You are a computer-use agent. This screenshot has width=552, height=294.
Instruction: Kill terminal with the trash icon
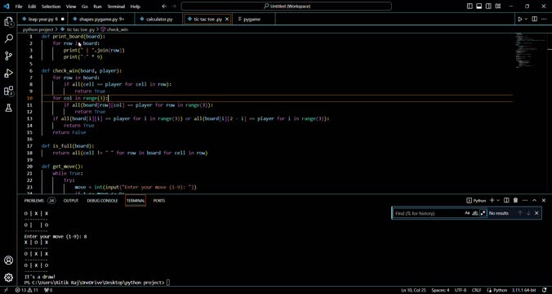pos(515,200)
